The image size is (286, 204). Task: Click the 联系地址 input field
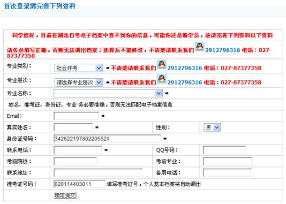point(98,172)
